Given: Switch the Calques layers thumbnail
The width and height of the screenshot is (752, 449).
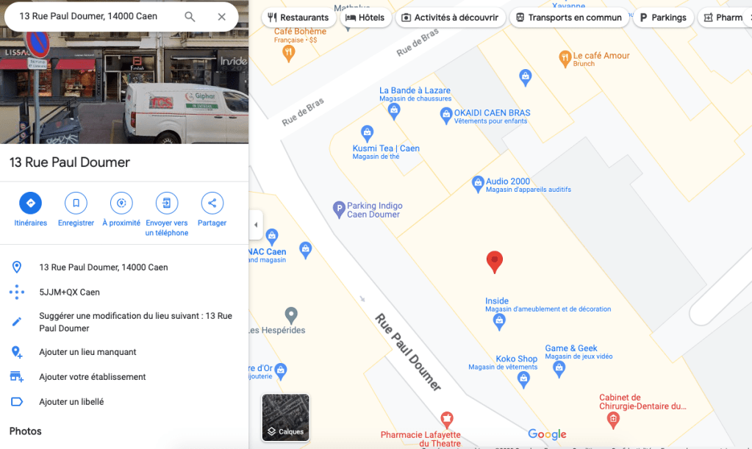Looking at the screenshot, I should [285, 417].
